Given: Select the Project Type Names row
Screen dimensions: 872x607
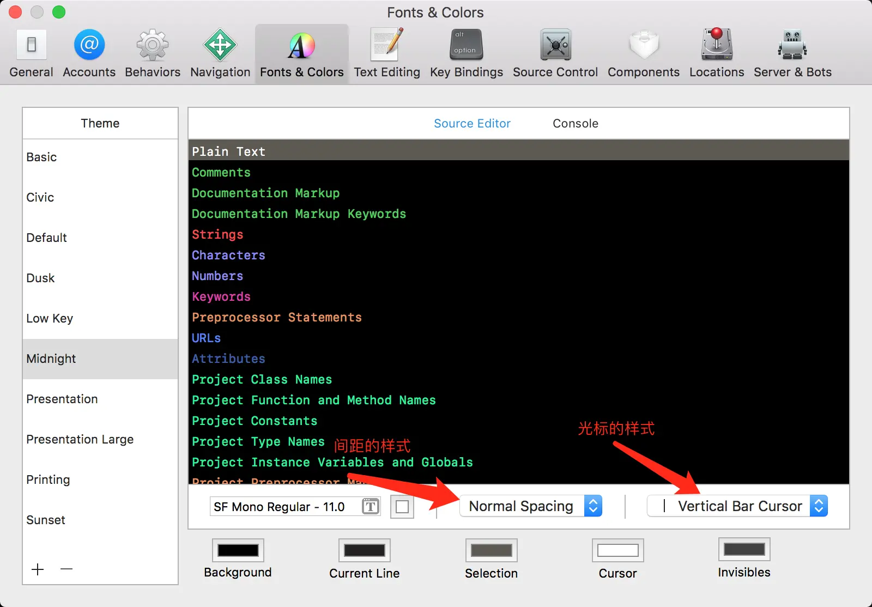Looking at the screenshot, I should coord(519,441).
